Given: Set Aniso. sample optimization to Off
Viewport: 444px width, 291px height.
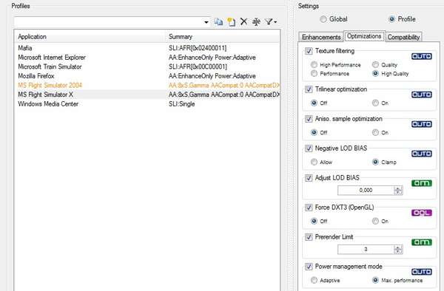Looking at the screenshot, I should tap(314, 132).
